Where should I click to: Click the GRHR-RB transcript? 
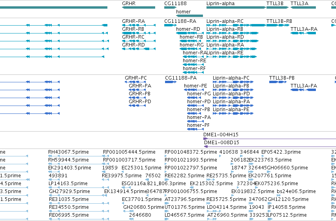139,33
